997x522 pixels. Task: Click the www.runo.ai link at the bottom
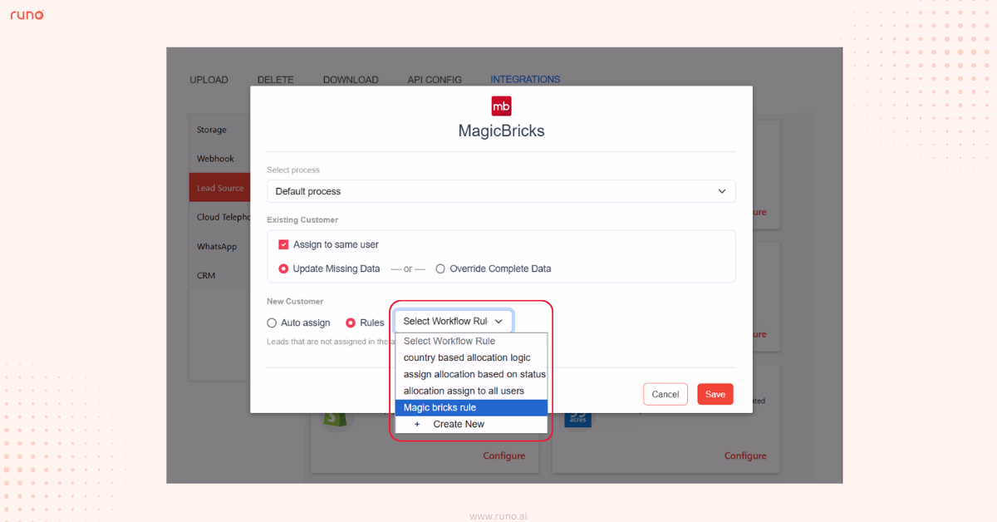tap(498, 515)
